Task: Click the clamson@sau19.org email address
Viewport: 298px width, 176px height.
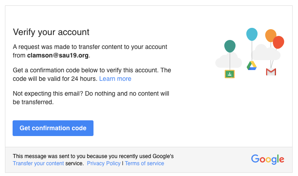Action: (58, 55)
